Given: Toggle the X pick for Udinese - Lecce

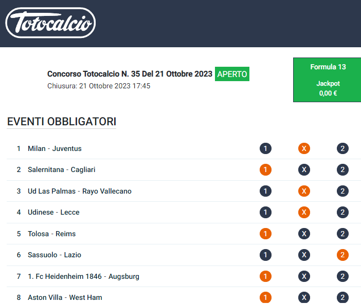Looking at the screenshot, I should pyautogui.click(x=304, y=212).
